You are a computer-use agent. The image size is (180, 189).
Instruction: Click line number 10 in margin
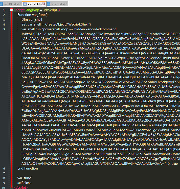pos(3,188)
